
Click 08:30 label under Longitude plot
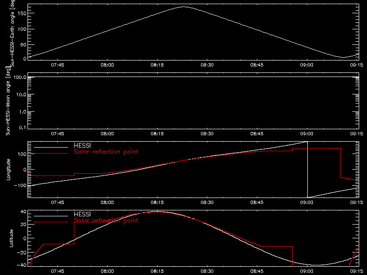pos(207,202)
